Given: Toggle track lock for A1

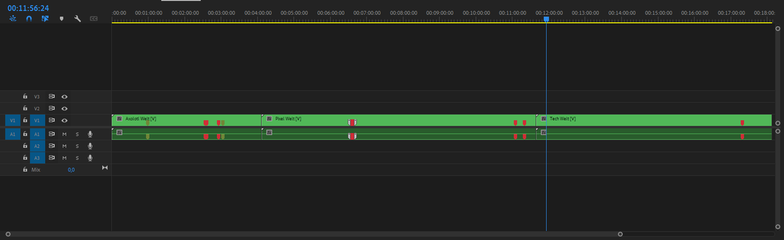Looking at the screenshot, I should (25, 134).
